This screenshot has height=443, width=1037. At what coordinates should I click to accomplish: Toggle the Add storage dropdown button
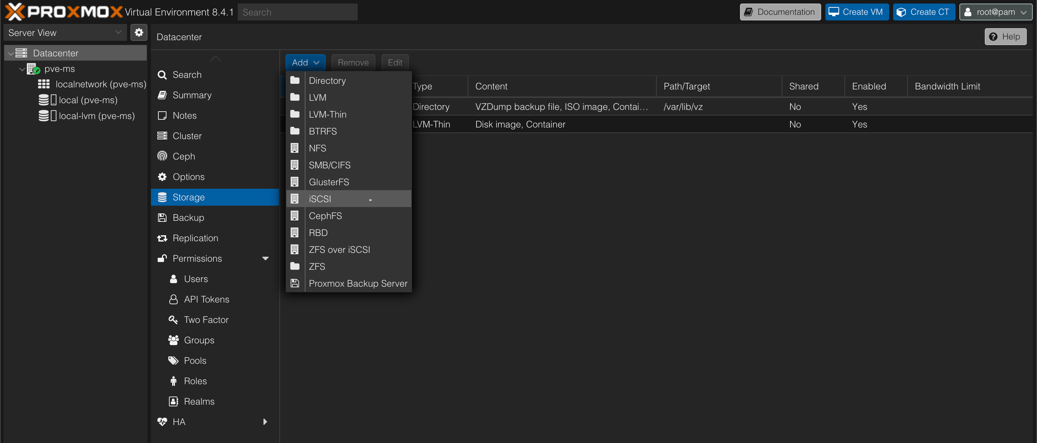pyautogui.click(x=305, y=62)
